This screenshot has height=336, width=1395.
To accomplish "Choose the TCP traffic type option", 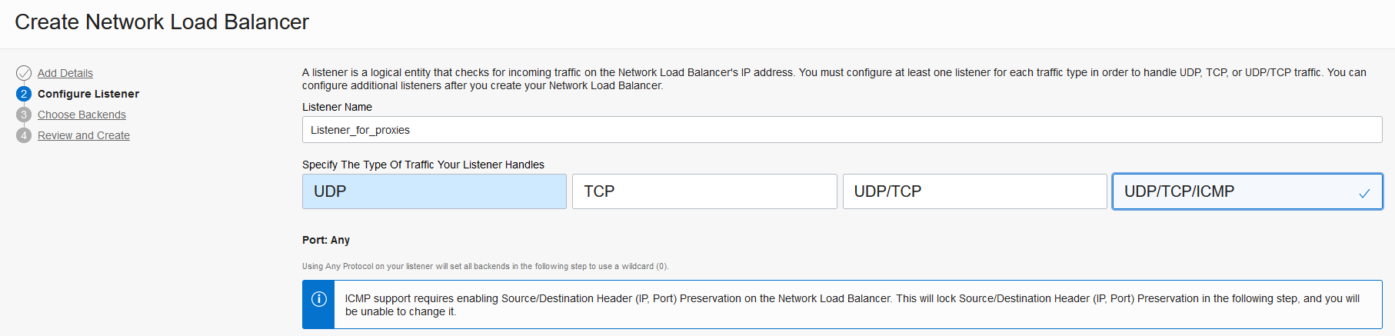I will tap(704, 191).
